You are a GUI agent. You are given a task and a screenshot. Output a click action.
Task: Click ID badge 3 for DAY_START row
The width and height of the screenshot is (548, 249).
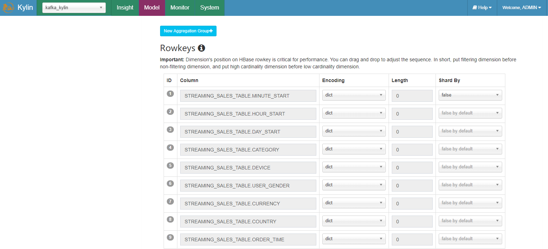click(170, 130)
